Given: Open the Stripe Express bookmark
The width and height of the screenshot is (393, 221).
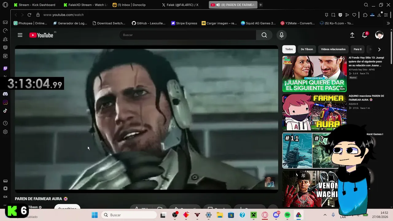Looking at the screenshot, I should tap(184, 23).
